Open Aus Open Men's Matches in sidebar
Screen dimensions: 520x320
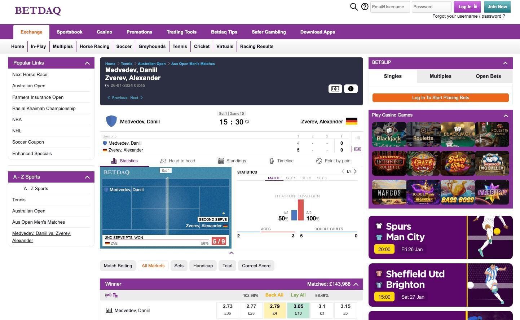pyautogui.click(x=39, y=222)
